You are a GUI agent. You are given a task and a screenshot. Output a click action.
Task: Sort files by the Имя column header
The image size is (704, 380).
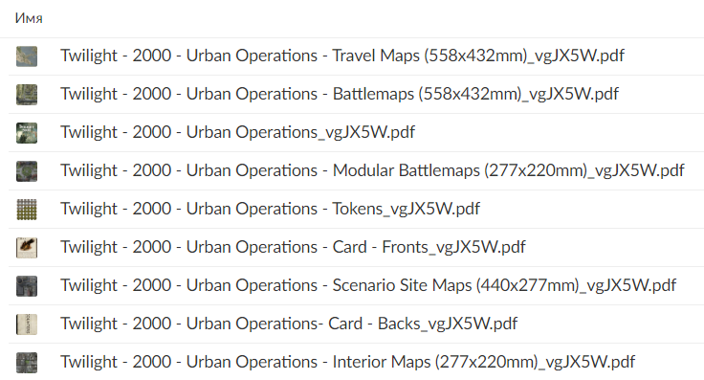[29, 18]
